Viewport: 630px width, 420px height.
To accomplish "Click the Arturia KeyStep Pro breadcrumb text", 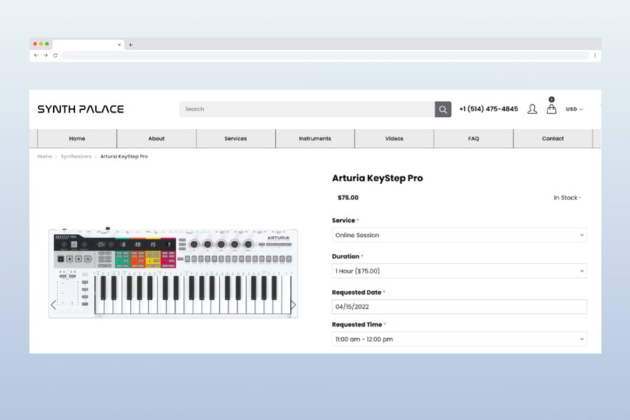I will [x=124, y=156].
